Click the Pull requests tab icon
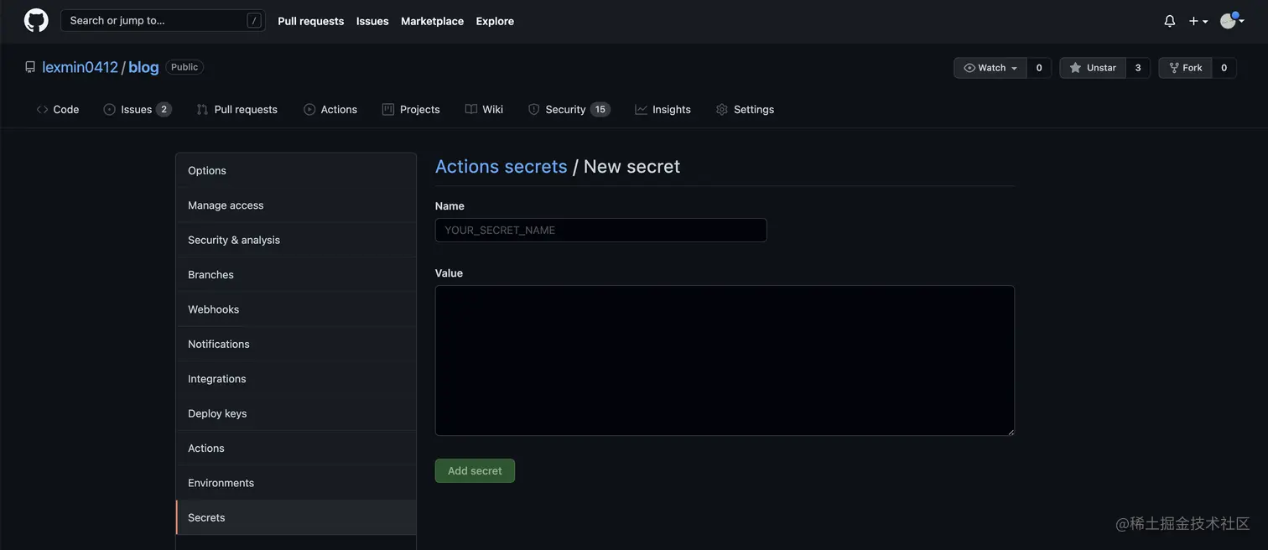 click(202, 110)
